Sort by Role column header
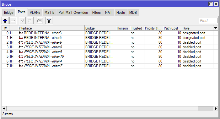The height and width of the screenshot is (119, 220). 197,28
